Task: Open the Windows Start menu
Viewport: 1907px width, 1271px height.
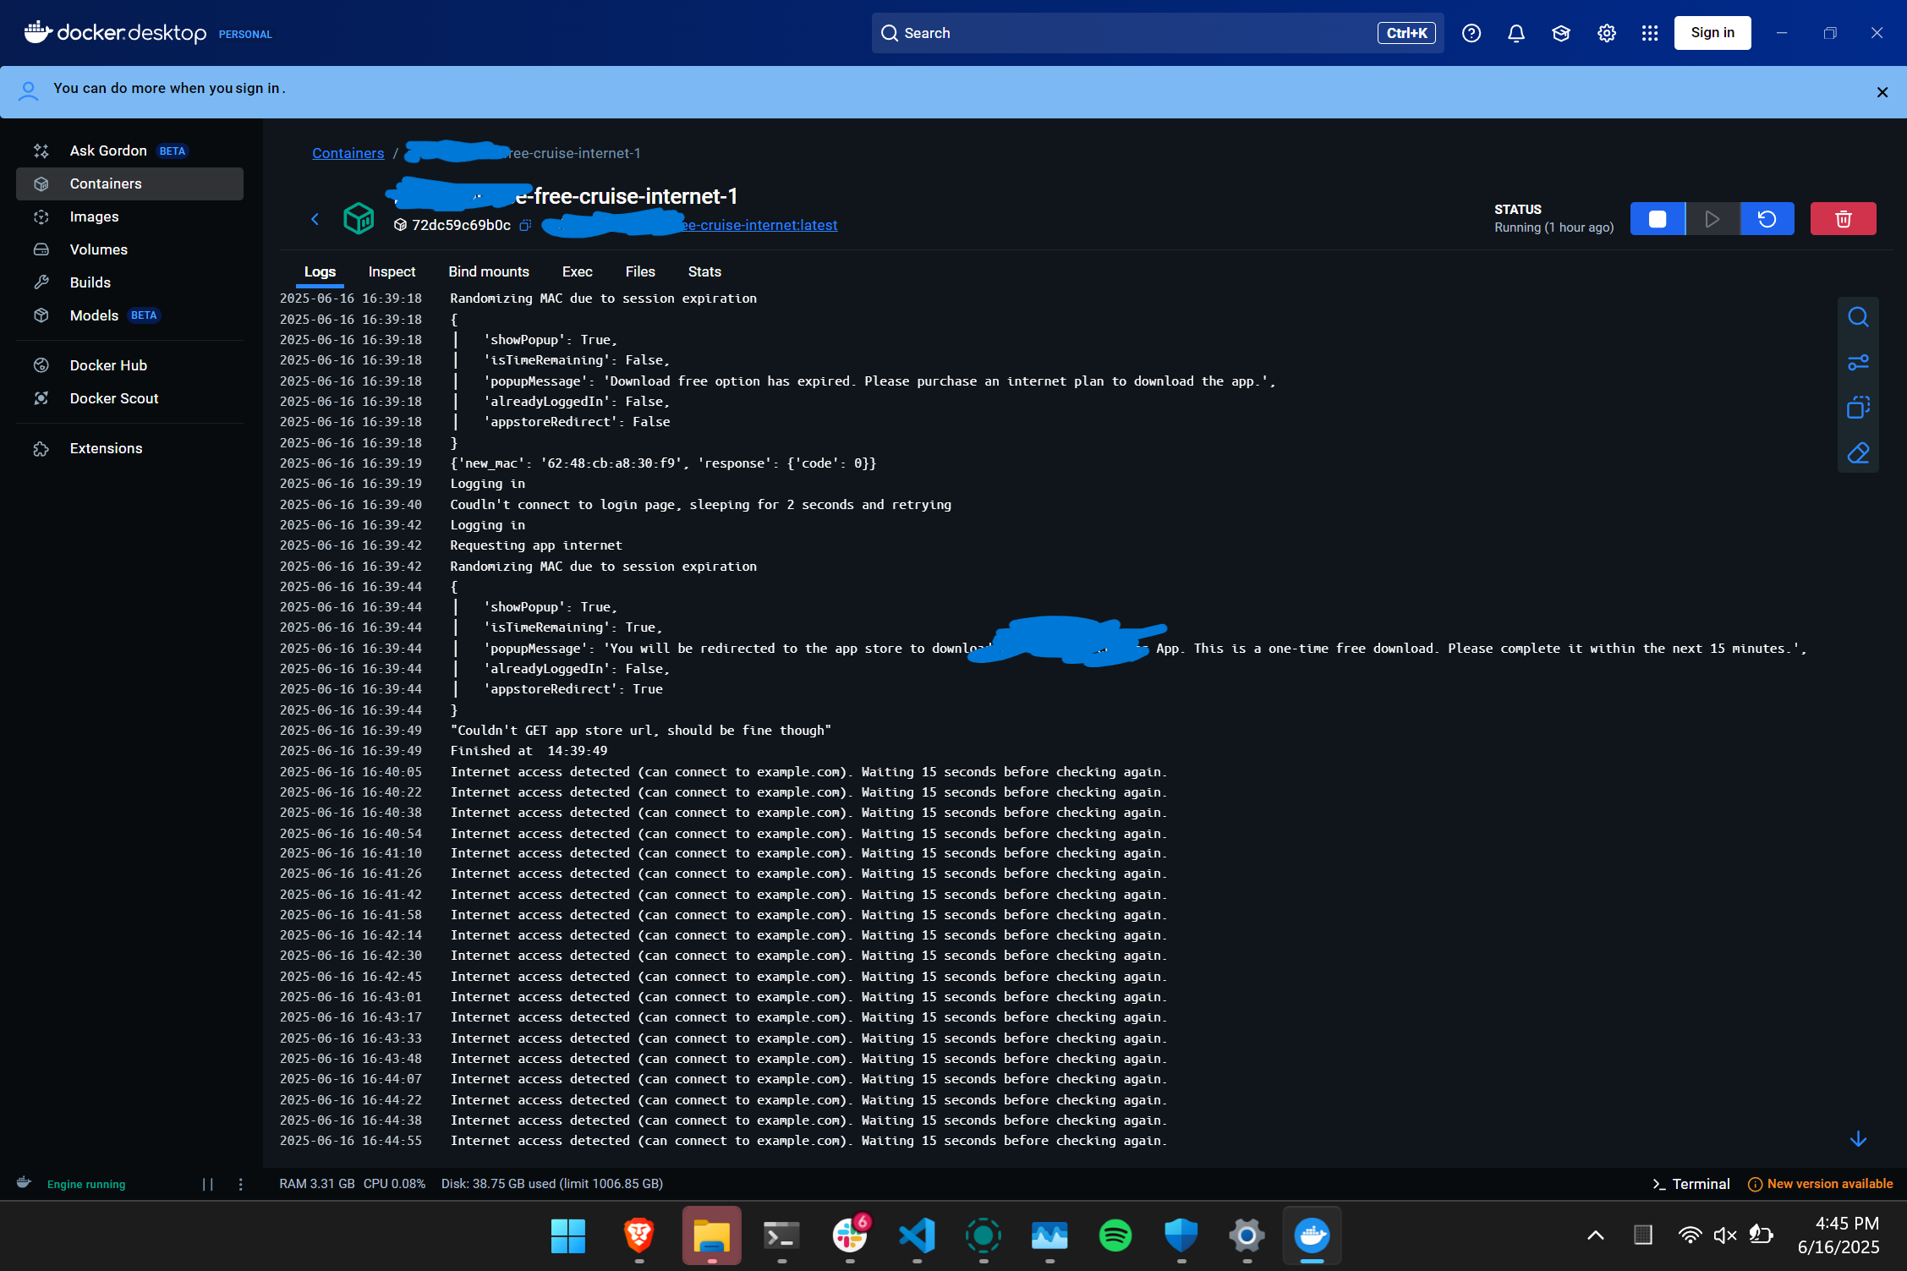Action: click(567, 1235)
